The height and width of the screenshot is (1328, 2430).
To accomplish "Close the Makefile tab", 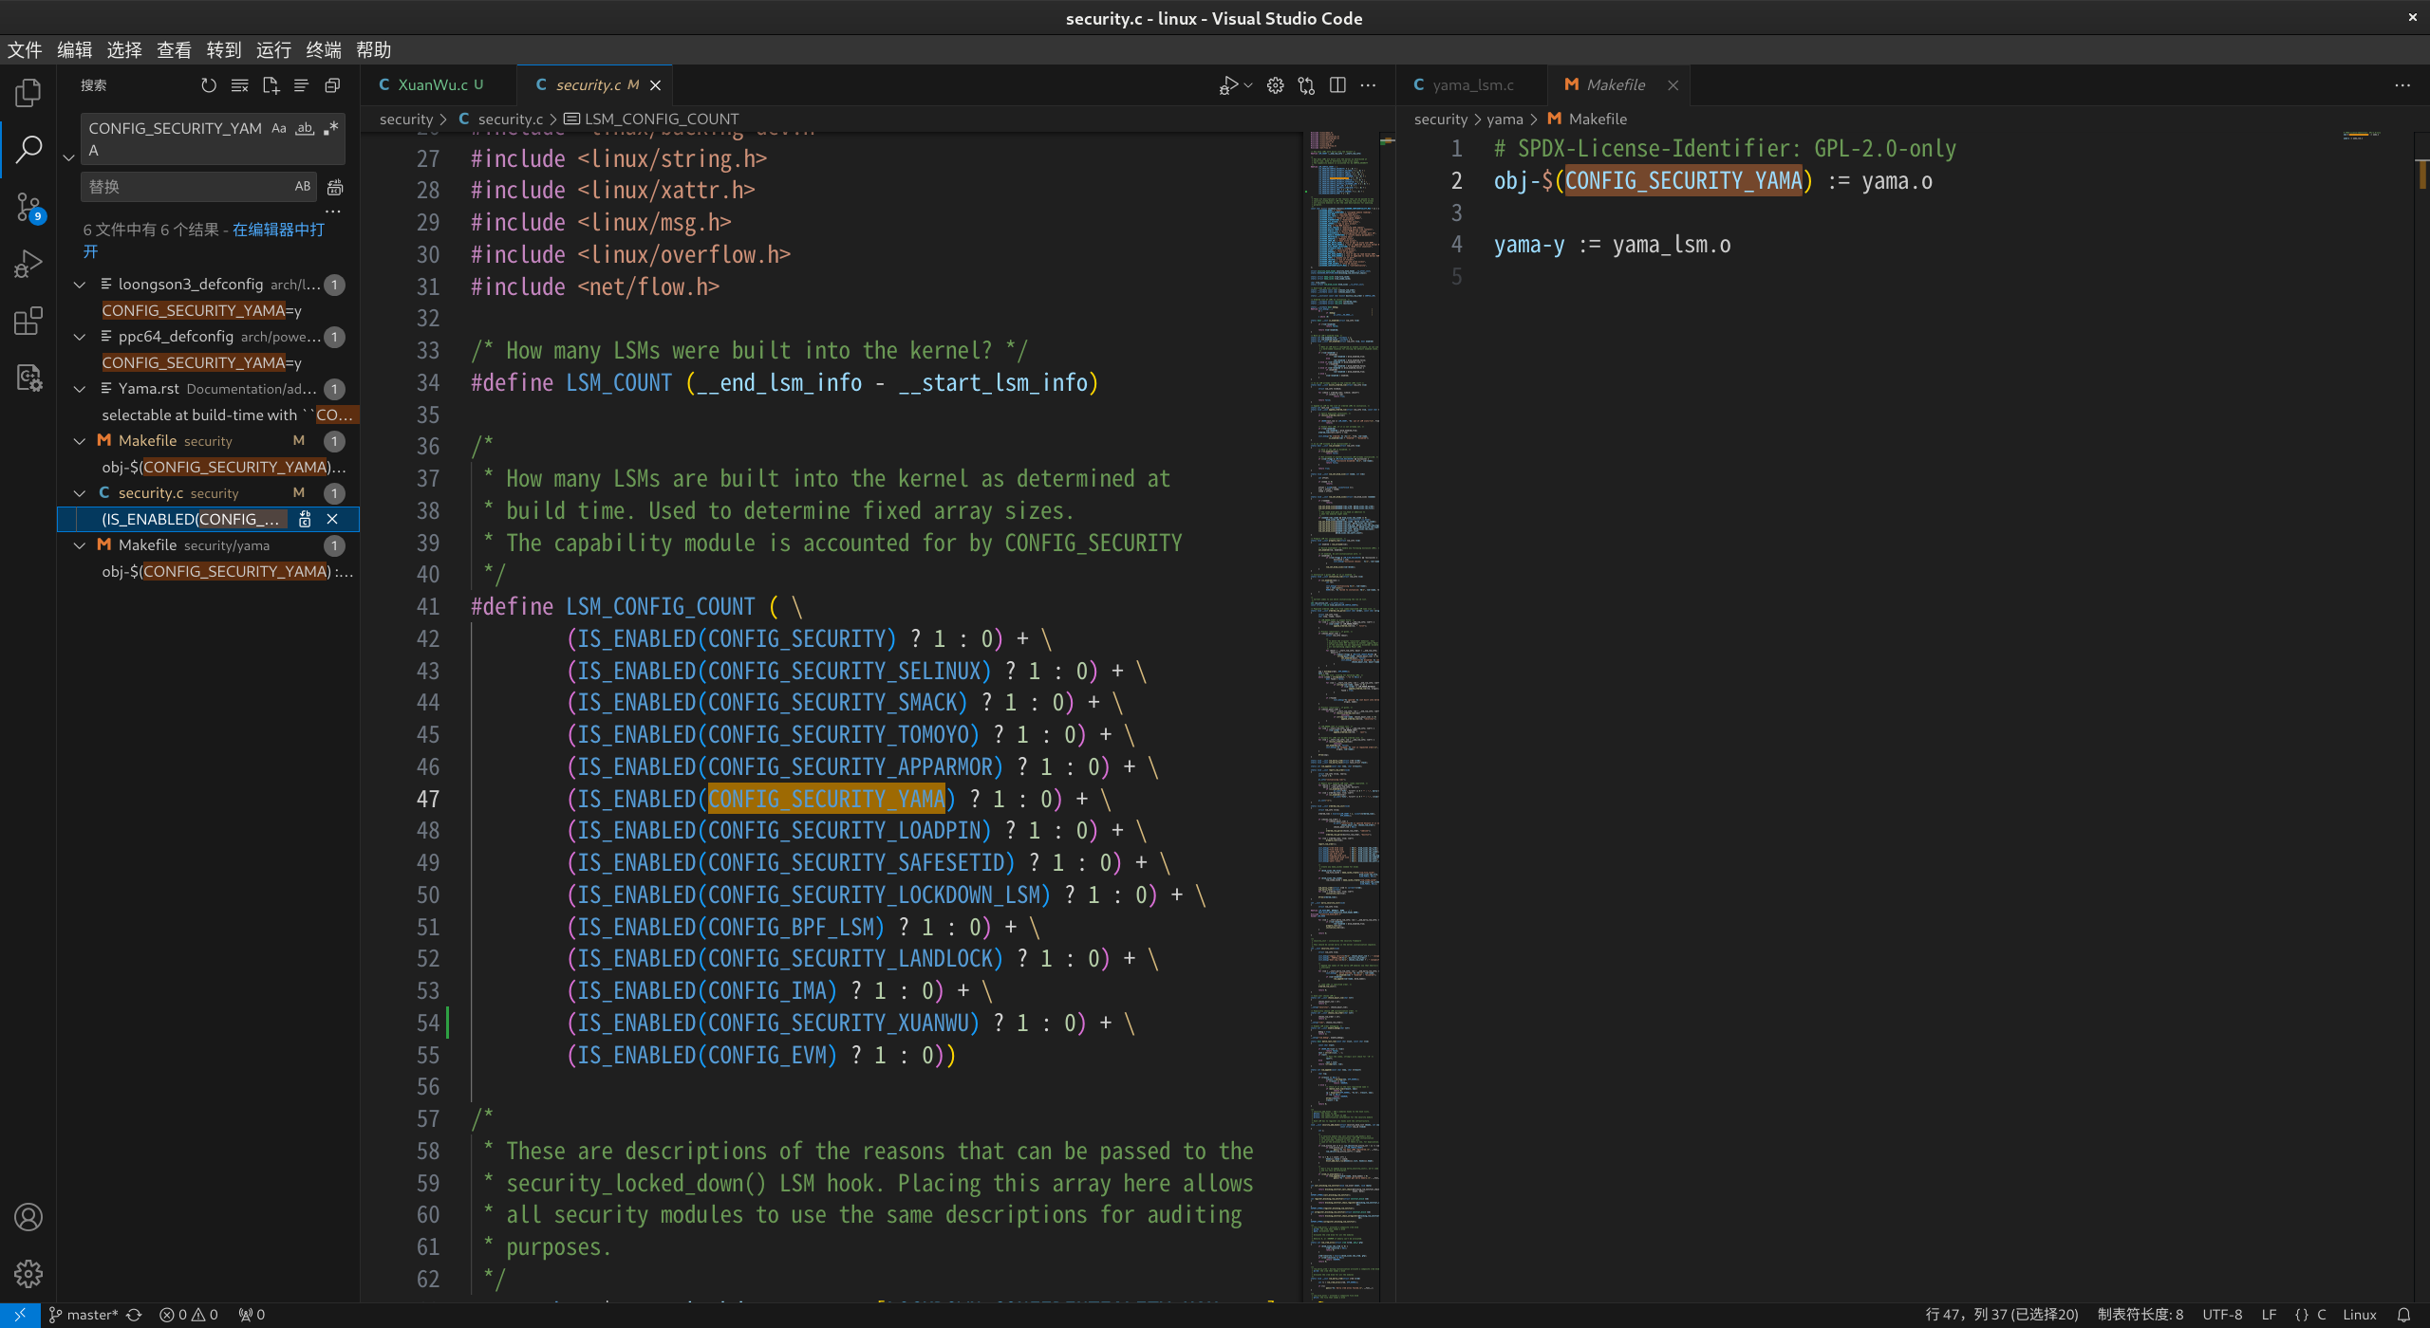I will pos(1673,85).
